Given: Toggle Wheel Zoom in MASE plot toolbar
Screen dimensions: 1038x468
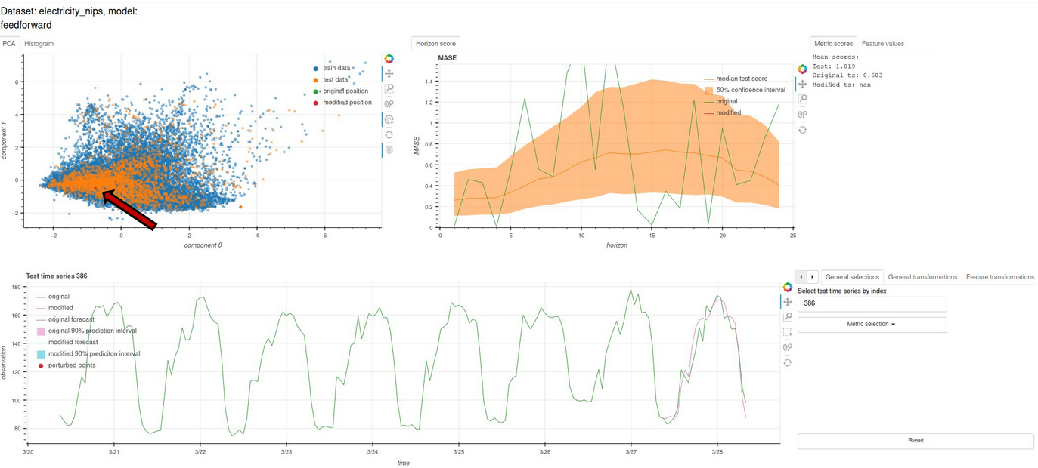Looking at the screenshot, I should point(802,115).
